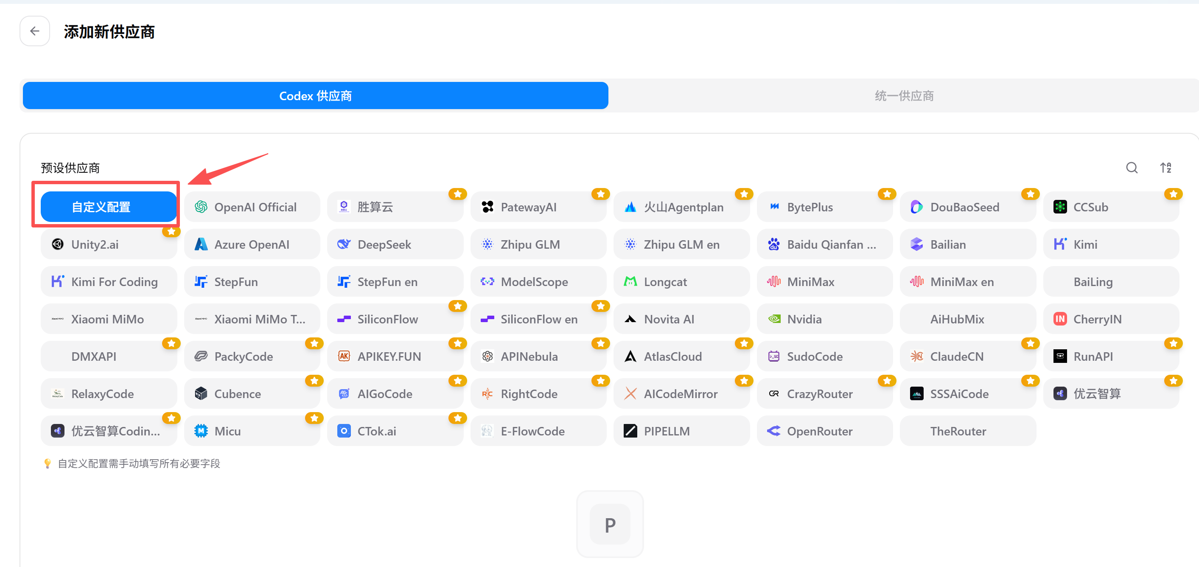The width and height of the screenshot is (1199, 567).
Task: Choose the Kimi For Coding provider
Action: click(109, 281)
